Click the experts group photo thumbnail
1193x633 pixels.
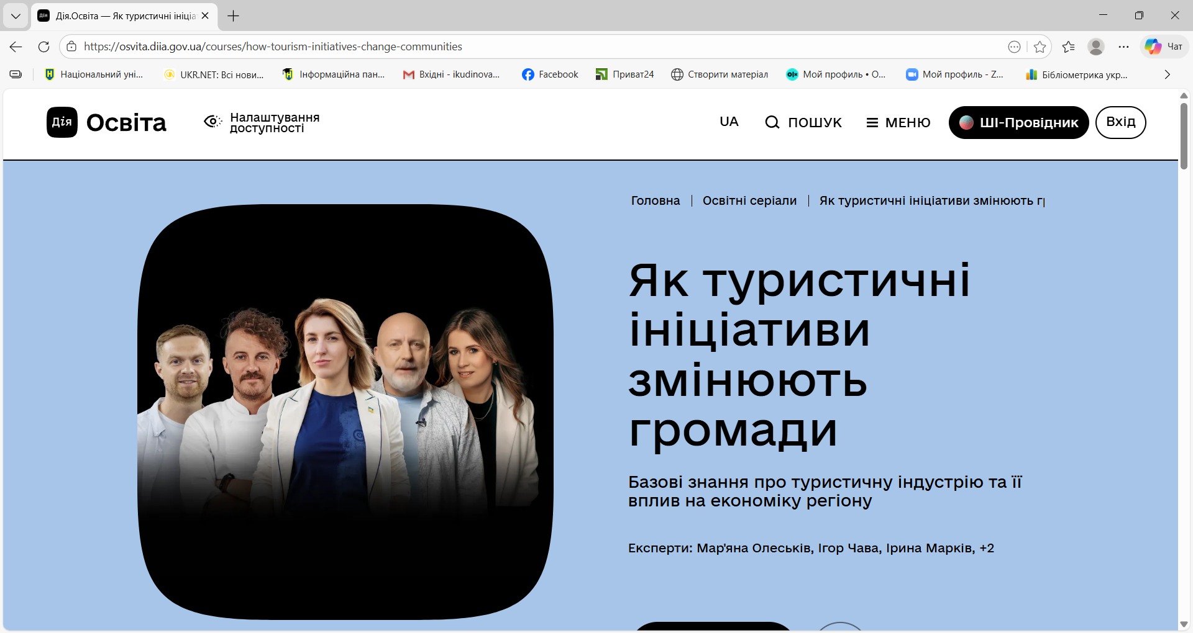coord(345,412)
